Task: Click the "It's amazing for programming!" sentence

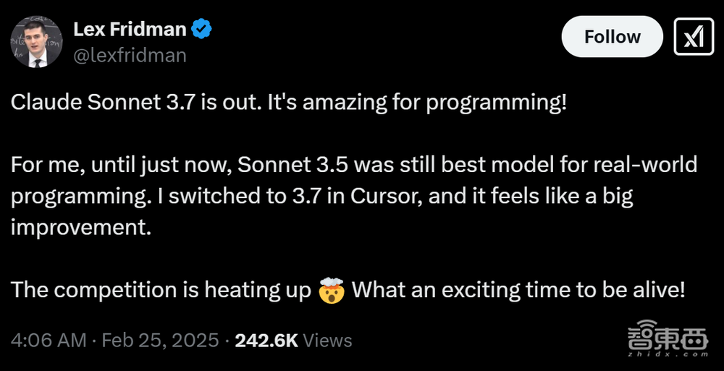Action: [416, 102]
